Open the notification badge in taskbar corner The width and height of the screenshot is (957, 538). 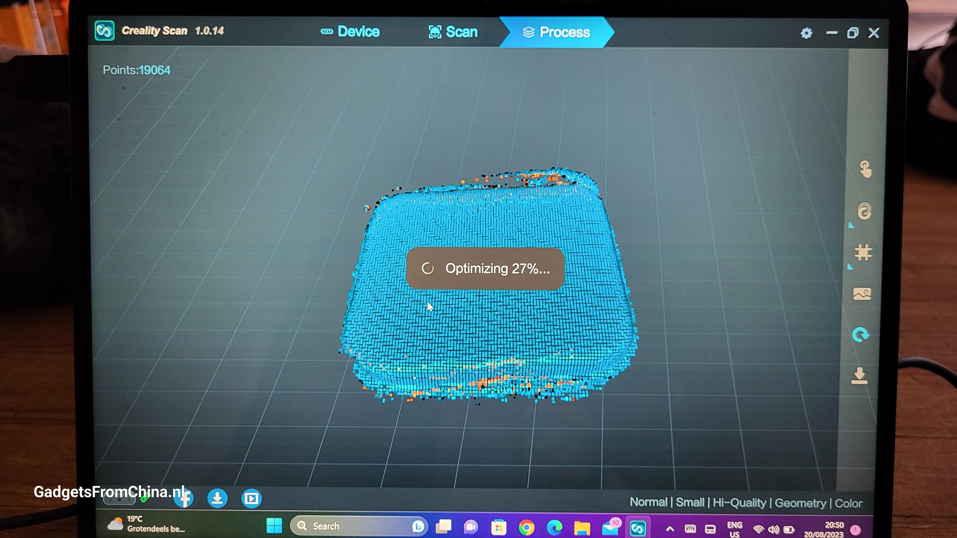855,530
